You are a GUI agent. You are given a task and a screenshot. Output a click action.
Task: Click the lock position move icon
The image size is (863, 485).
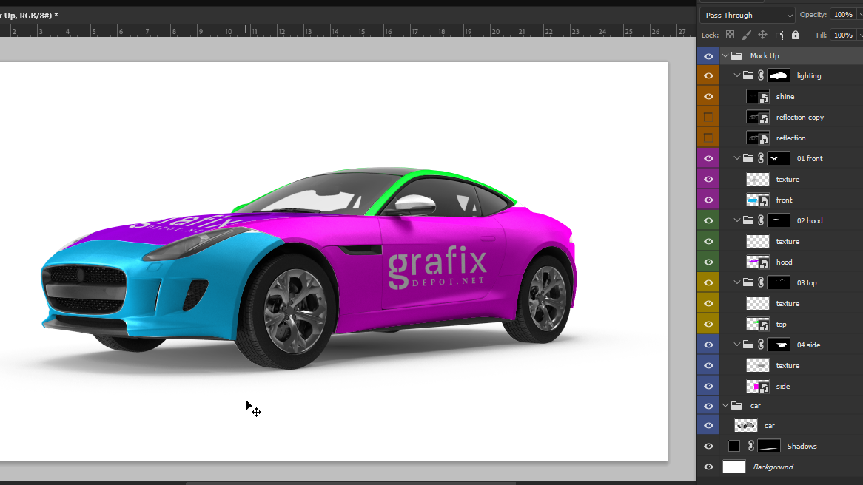762,35
